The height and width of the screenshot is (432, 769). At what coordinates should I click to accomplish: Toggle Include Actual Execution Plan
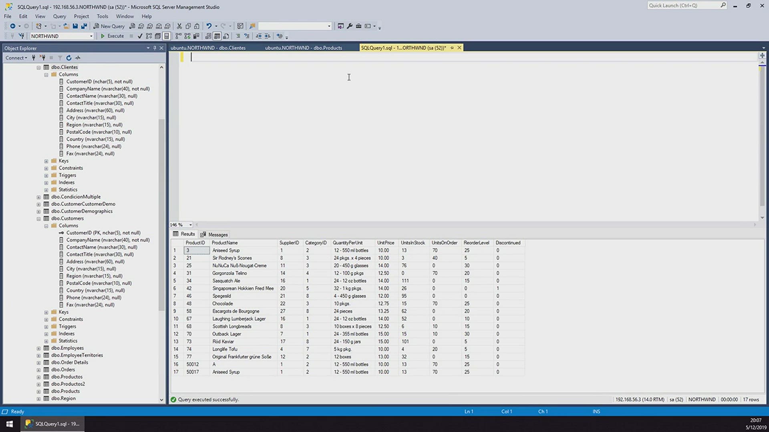[x=178, y=36]
